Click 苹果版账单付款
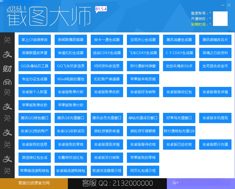Image resolution: width=235 pixels, height=189 pixels. coord(71,105)
